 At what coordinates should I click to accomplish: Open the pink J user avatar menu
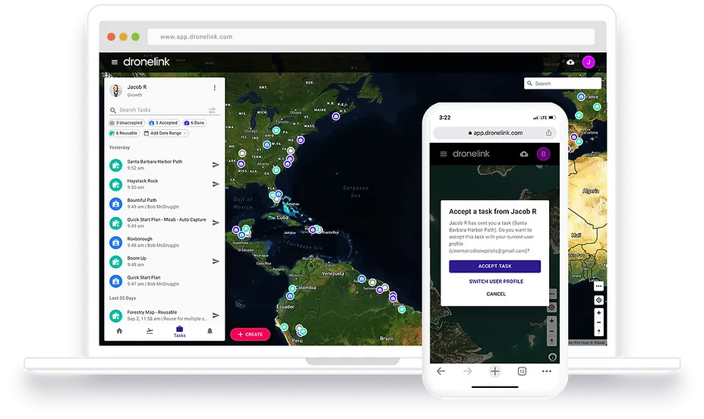tap(588, 62)
